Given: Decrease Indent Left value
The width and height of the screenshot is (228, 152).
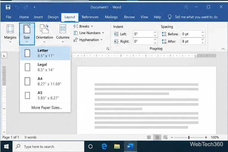Looking at the screenshot, I should pos(155,36).
